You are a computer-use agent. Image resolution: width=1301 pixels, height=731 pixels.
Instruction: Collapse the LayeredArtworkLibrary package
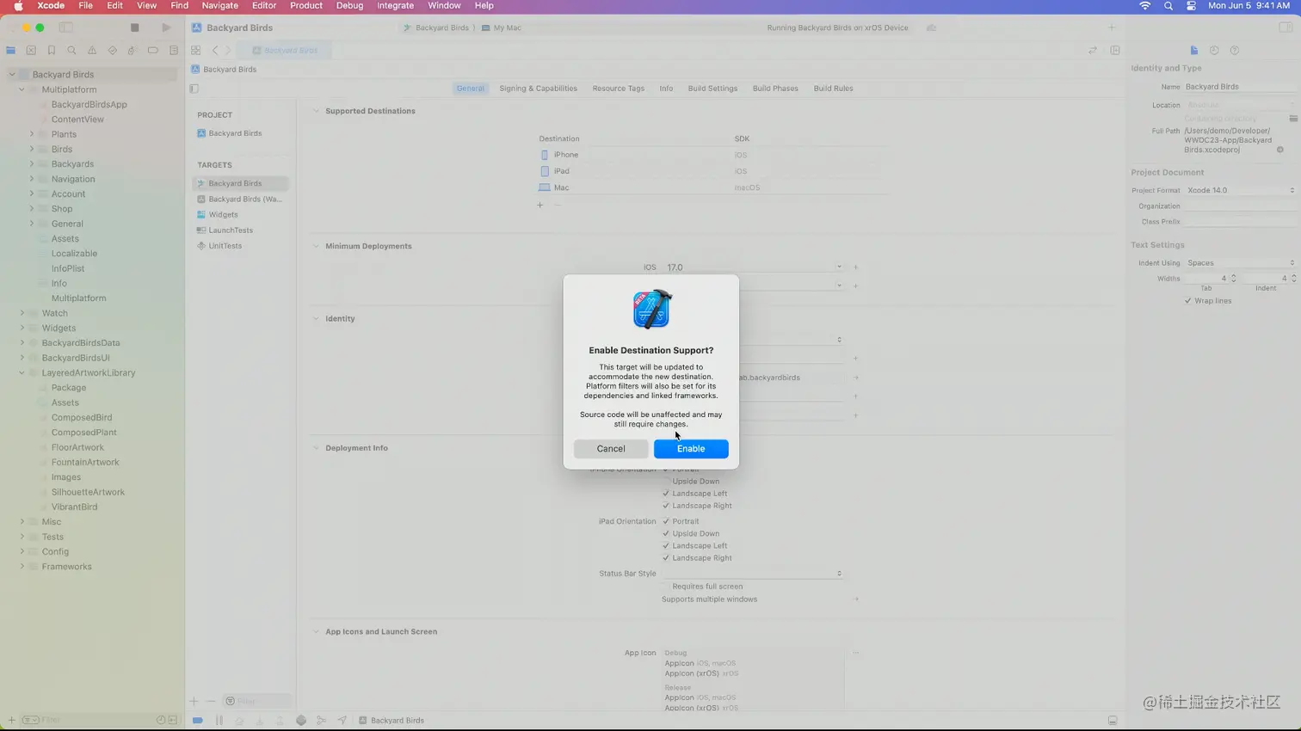point(22,373)
